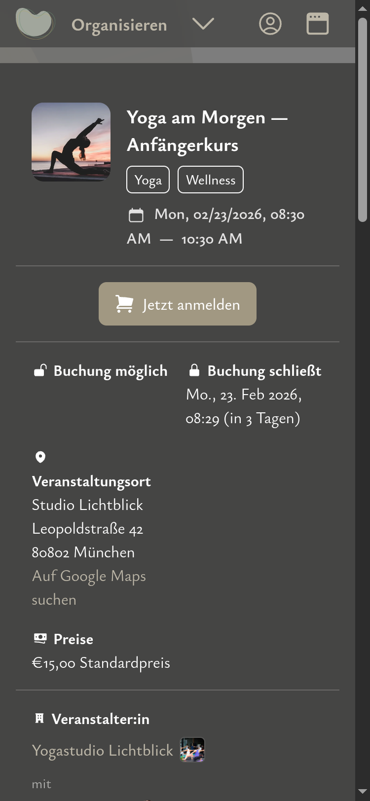
Task: Click the end time 10:30 AM
Action: [212, 239]
